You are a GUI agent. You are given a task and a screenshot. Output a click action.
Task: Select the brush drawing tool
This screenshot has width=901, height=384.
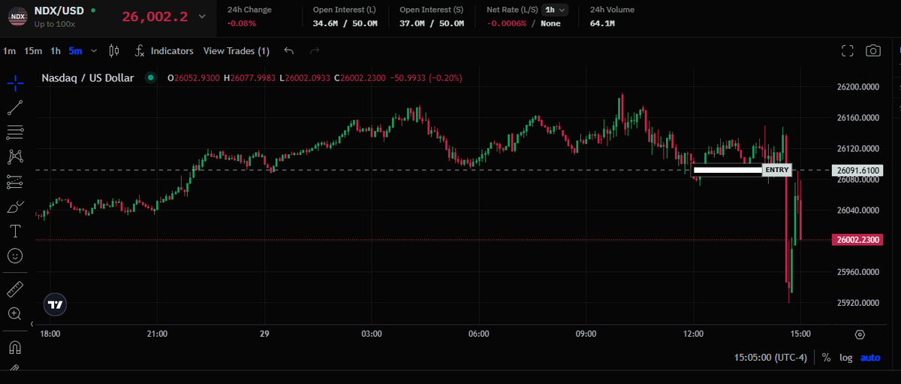(x=15, y=207)
